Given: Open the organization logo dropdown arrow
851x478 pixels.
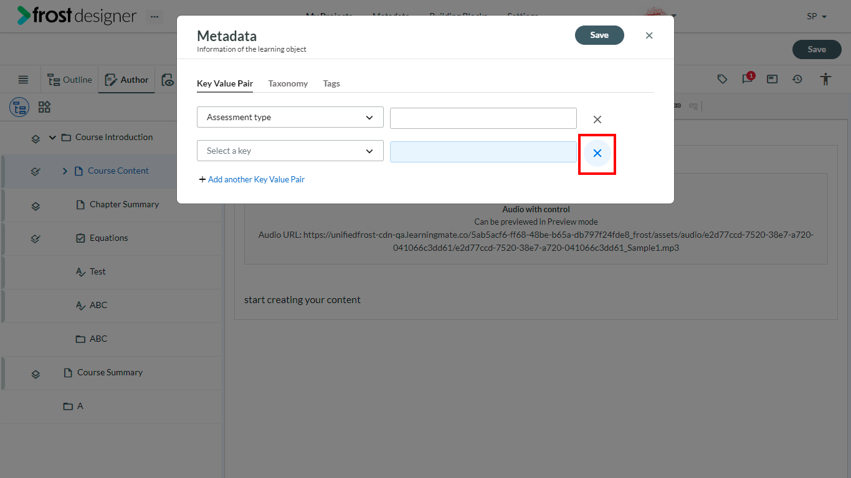Looking at the screenshot, I should (674, 16).
